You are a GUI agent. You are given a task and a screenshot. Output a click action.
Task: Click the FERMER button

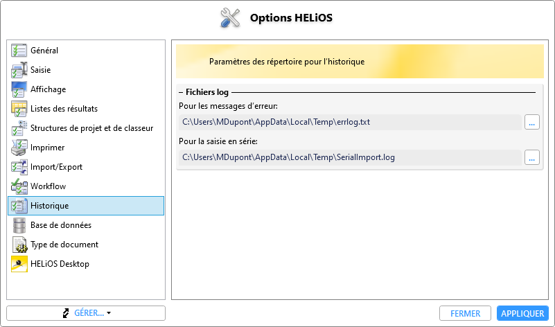coord(465,313)
